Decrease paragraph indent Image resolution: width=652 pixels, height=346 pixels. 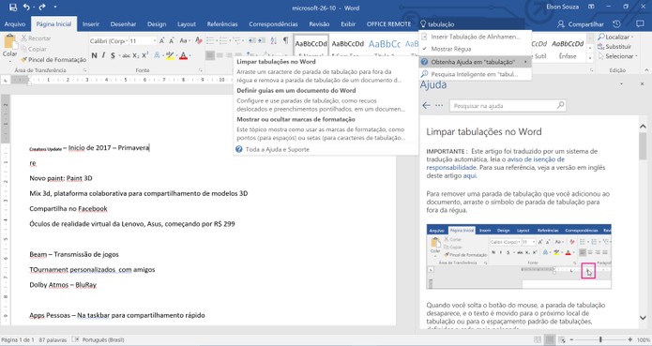252,40
